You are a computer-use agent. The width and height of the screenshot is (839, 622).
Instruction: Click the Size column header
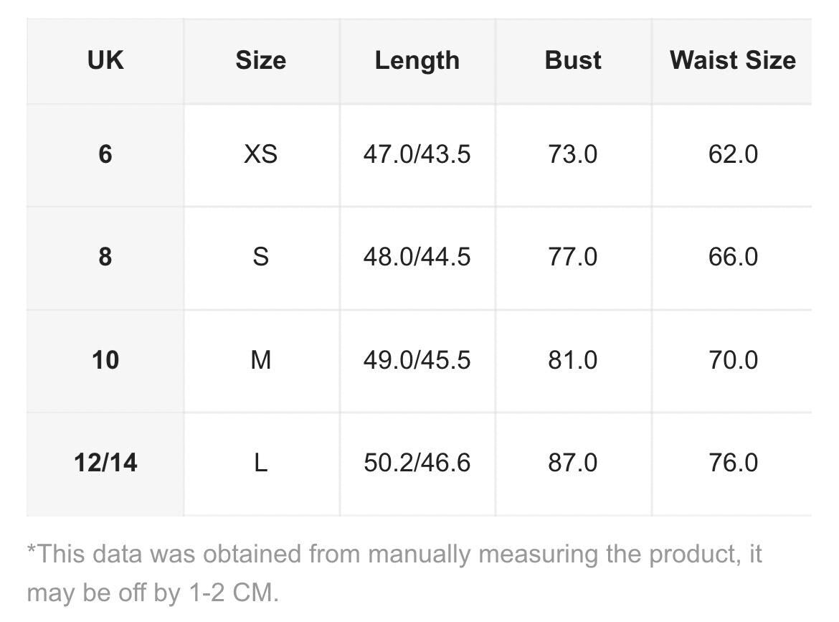click(x=260, y=60)
